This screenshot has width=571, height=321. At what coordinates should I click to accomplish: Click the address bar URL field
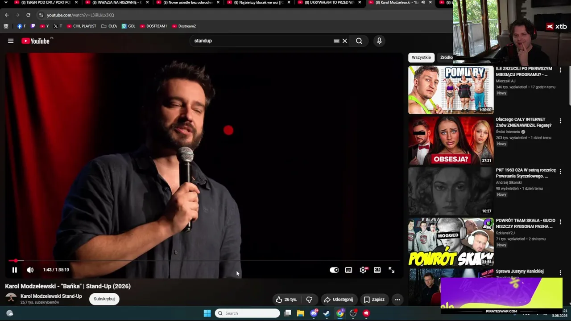coord(244,15)
